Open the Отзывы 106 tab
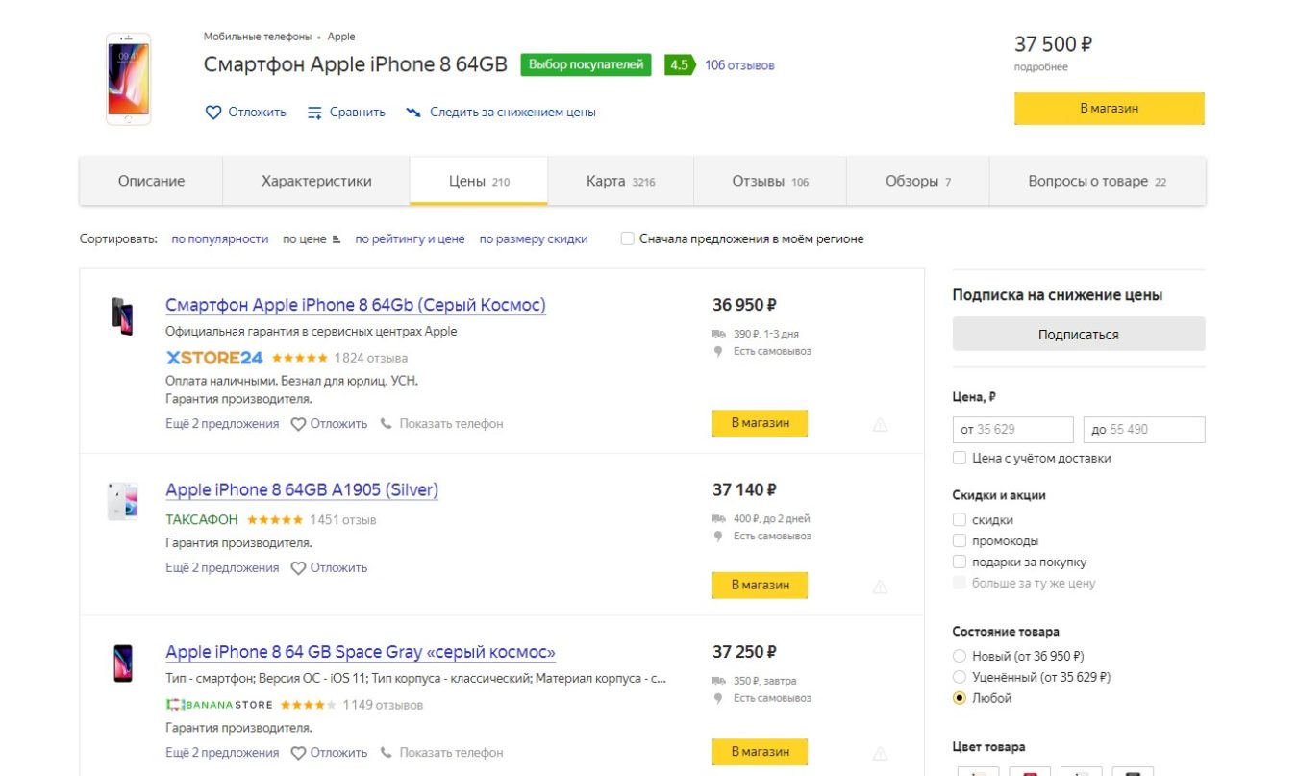The image size is (1298, 776). pos(770,181)
